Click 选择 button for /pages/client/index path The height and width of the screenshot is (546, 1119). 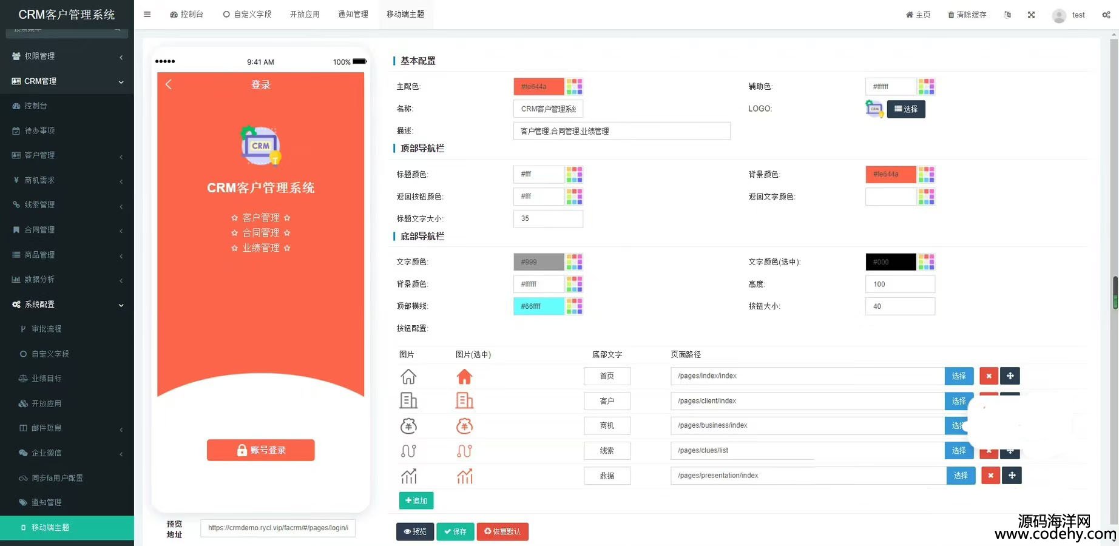click(x=959, y=401)
